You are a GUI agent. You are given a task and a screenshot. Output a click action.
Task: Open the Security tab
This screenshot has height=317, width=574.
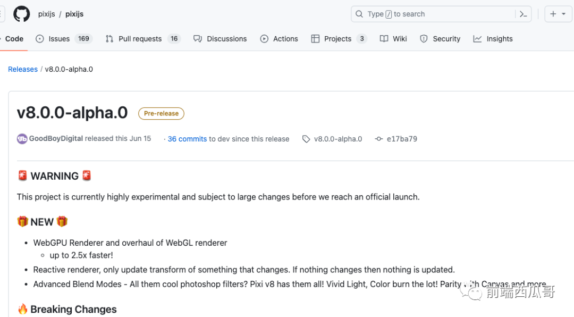point(440,39)
